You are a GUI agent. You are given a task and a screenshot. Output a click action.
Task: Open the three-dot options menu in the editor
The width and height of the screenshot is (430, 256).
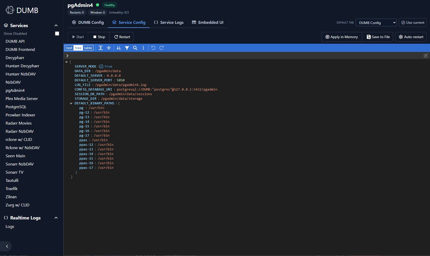coord(143,48)
